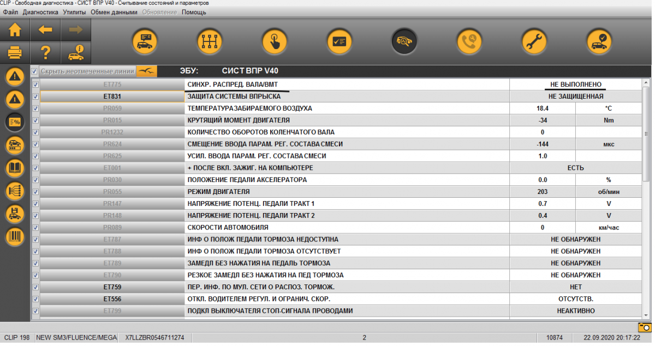Click the Скрыть неотмеченные линии label
The width and height of the screenshot is (655, 346).
pyautogui.click(x=87, y=71)
